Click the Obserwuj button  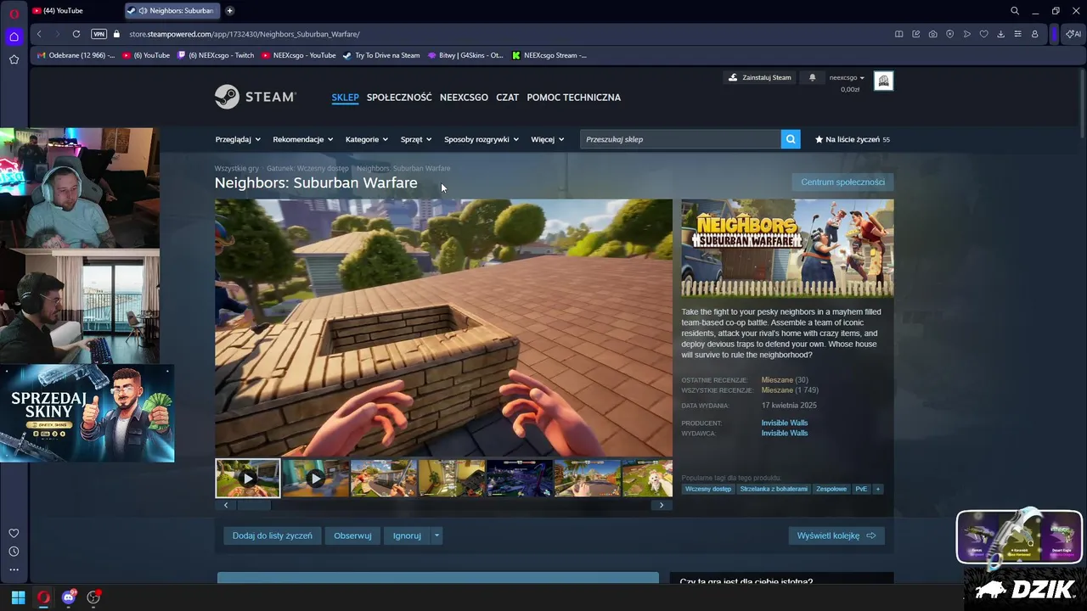click(352, 535)
